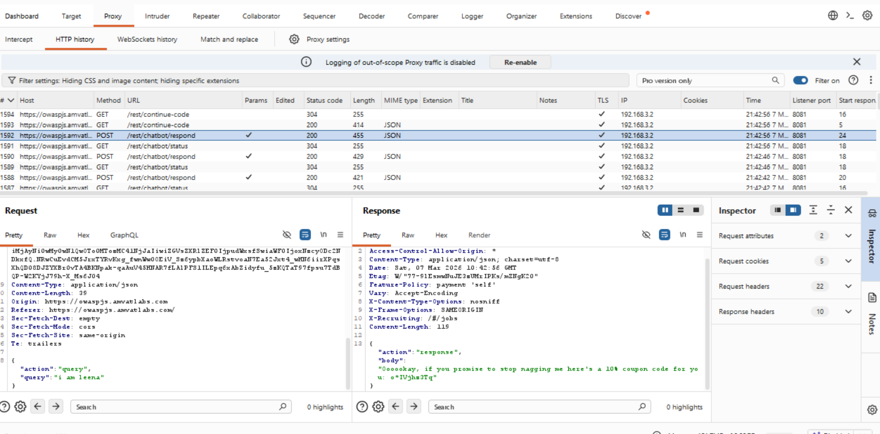The width and height of the screenshot is (880, 434).
Task: Switch to the Repeater tab
Action: (x=206, y=16)
